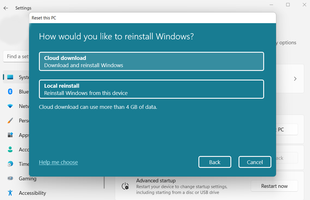This screenshot has width=310, height=200.
Task: Click the 'How would you like to reinstall Windows?' heading
Action: (x=116, y=36)
